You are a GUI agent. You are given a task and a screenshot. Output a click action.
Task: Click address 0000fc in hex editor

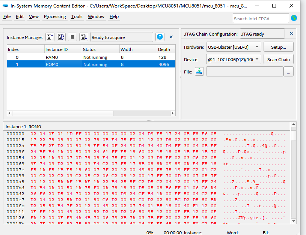(x=15, y=206)
